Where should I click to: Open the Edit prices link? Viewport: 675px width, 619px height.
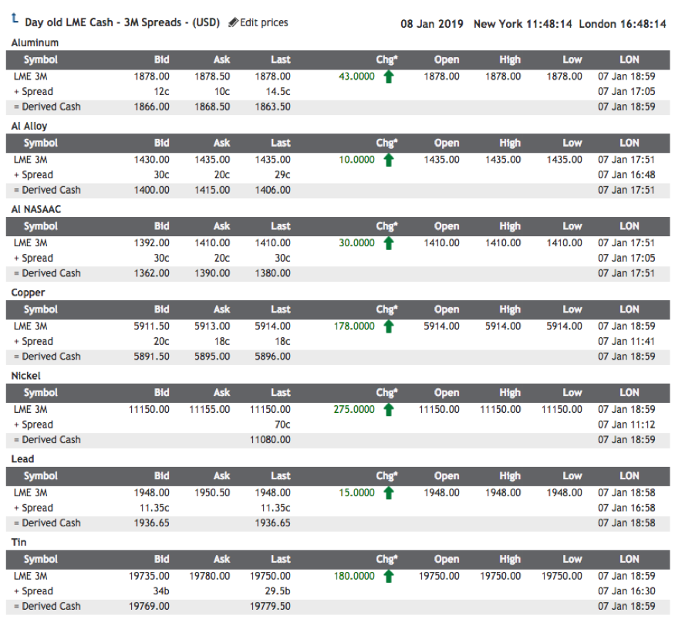[258, 23]
